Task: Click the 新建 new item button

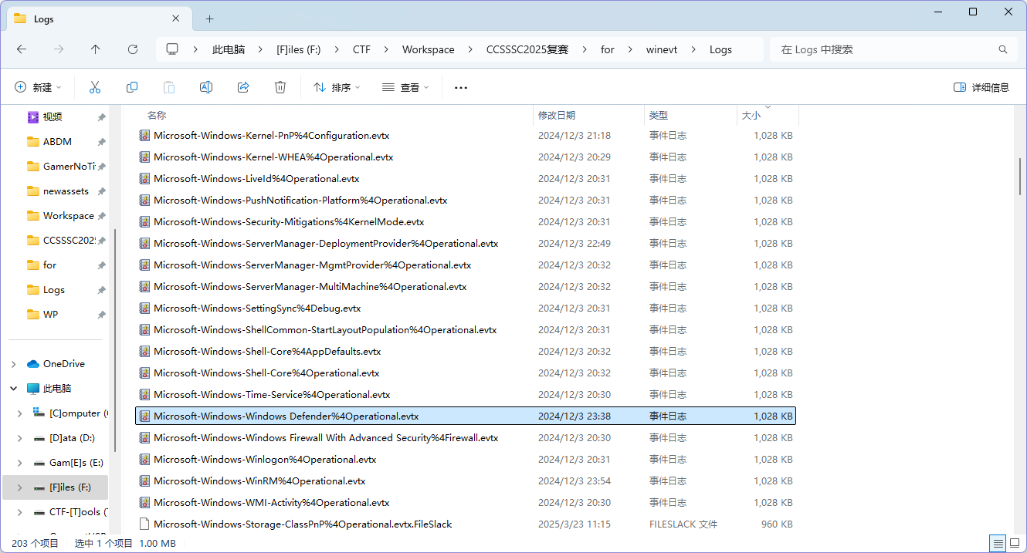Action: coord(38,88)
